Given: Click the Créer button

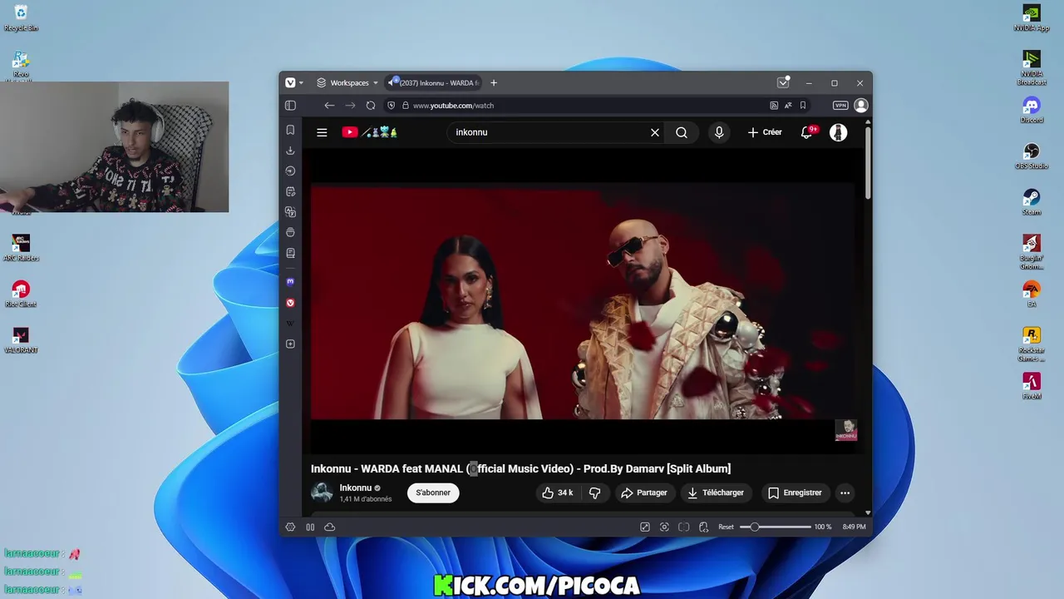Looking at the screenshot, I should coord(765,132).
